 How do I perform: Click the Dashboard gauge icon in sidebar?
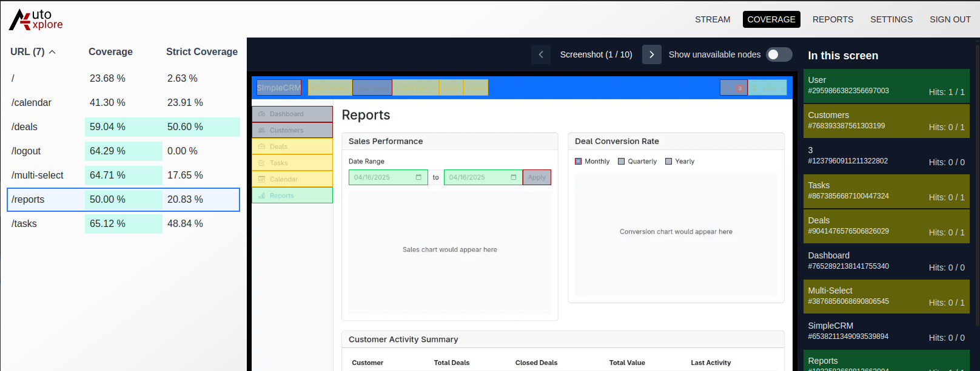tap(262, 114)
